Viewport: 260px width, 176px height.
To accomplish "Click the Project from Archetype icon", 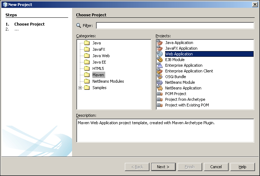I will [x=160, y=99].
